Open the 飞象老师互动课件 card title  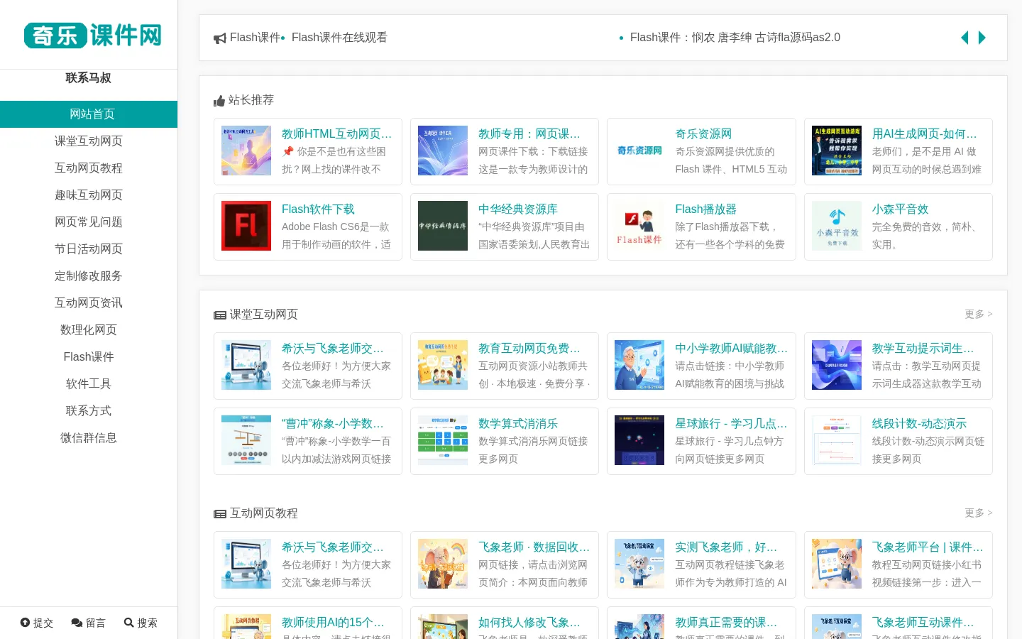[923, 623]
